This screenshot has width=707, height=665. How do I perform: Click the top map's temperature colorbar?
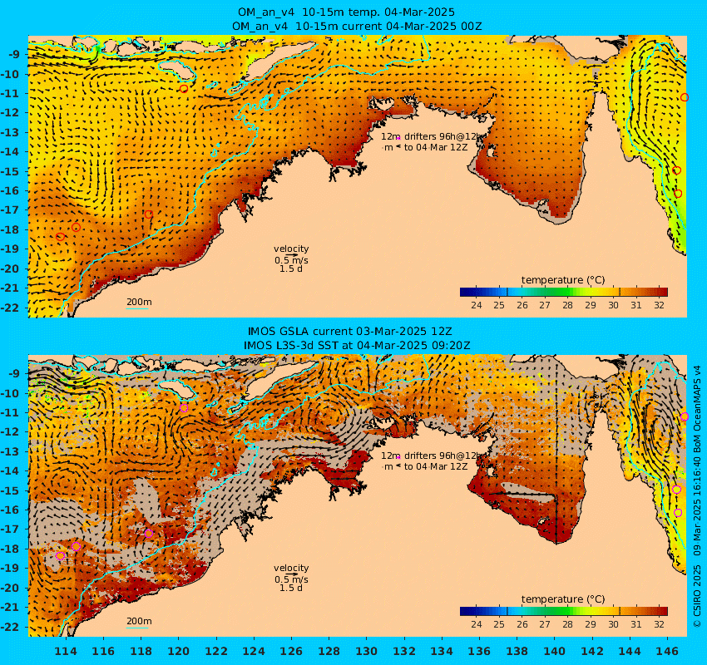(564, 292)
